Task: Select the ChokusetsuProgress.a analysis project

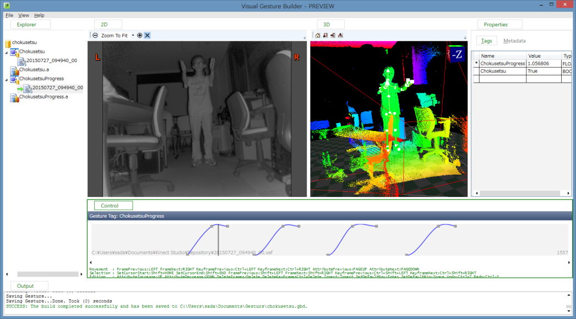Action: [x=44, y=97]
